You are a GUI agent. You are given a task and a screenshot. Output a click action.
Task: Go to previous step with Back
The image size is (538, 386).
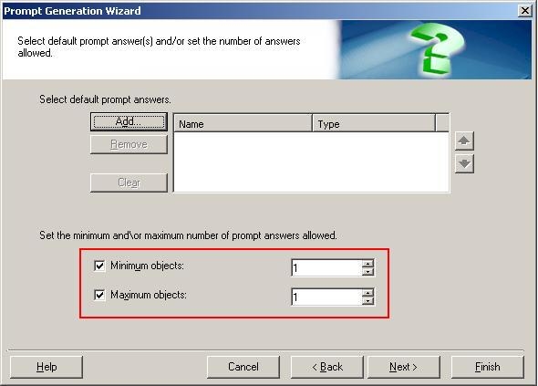click(327, 367)
